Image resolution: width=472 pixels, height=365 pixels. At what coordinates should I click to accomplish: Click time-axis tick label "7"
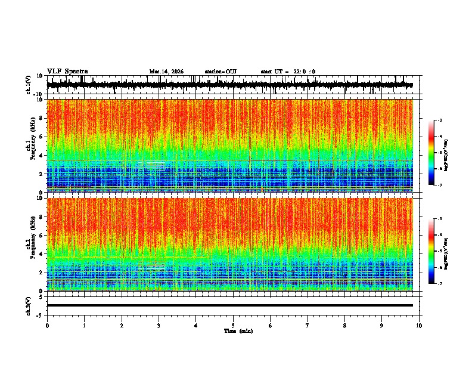308,326
